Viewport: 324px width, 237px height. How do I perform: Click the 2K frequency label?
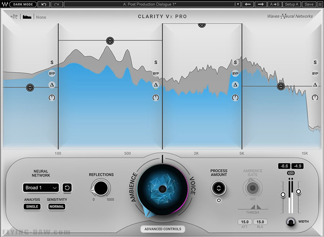point(196,154)
